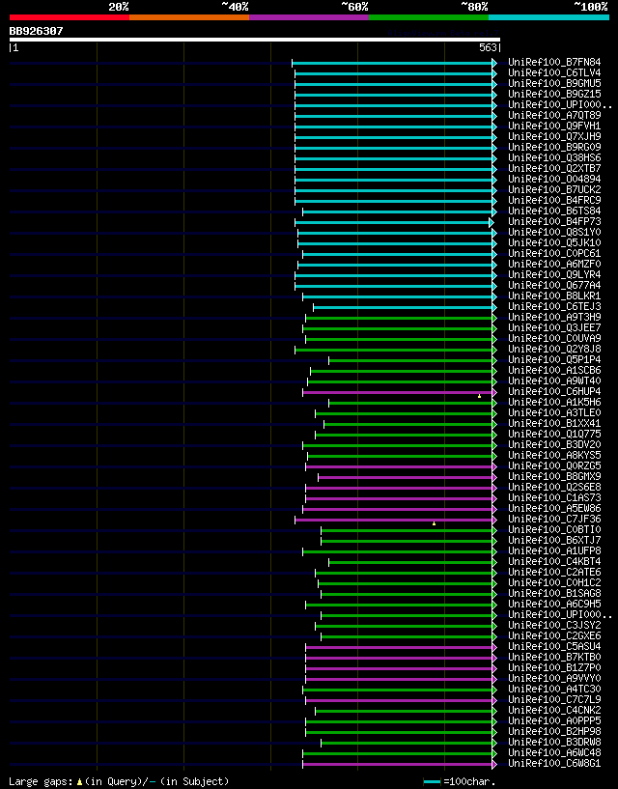Select the UniRef100_A1SCB6 label
This screenshot has width=618, height=789.
point(554,370)
